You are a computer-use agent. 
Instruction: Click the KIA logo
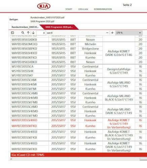point(44,6)
